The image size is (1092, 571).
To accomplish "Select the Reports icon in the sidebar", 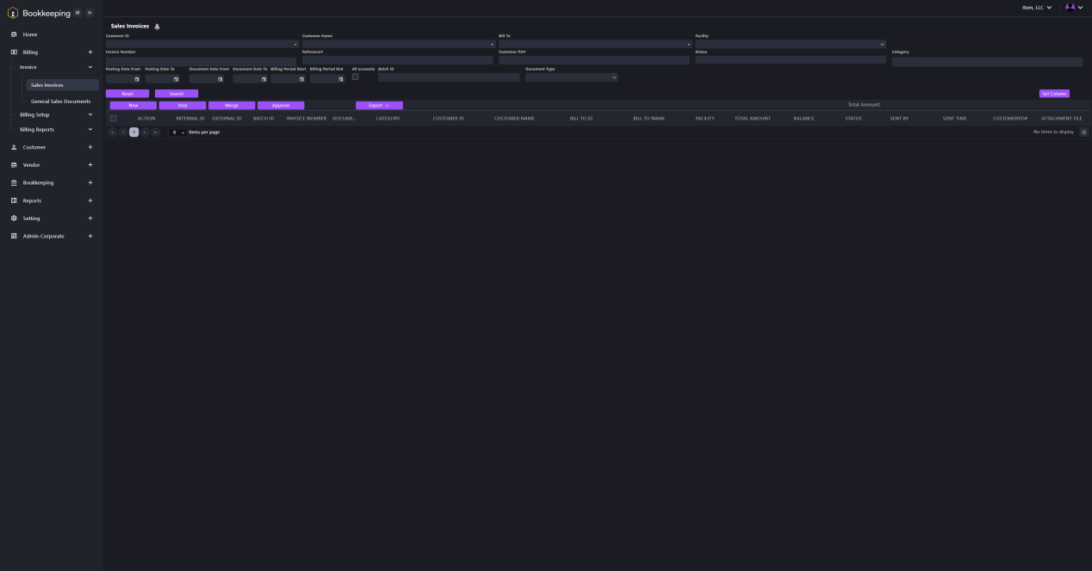I will coord(13,200).
